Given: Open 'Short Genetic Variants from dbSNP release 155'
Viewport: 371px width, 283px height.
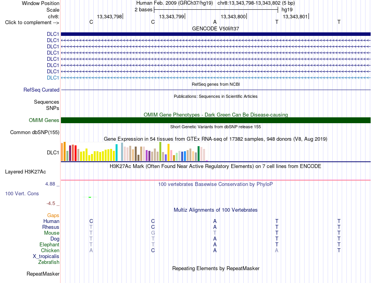Looking at the screenshot, I should [216, 127].
